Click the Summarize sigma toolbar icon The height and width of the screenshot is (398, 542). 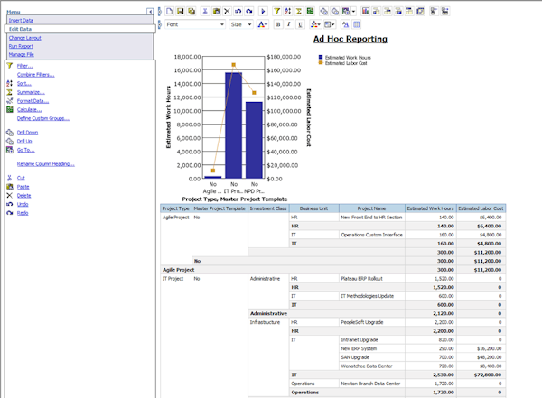(299, 12)
